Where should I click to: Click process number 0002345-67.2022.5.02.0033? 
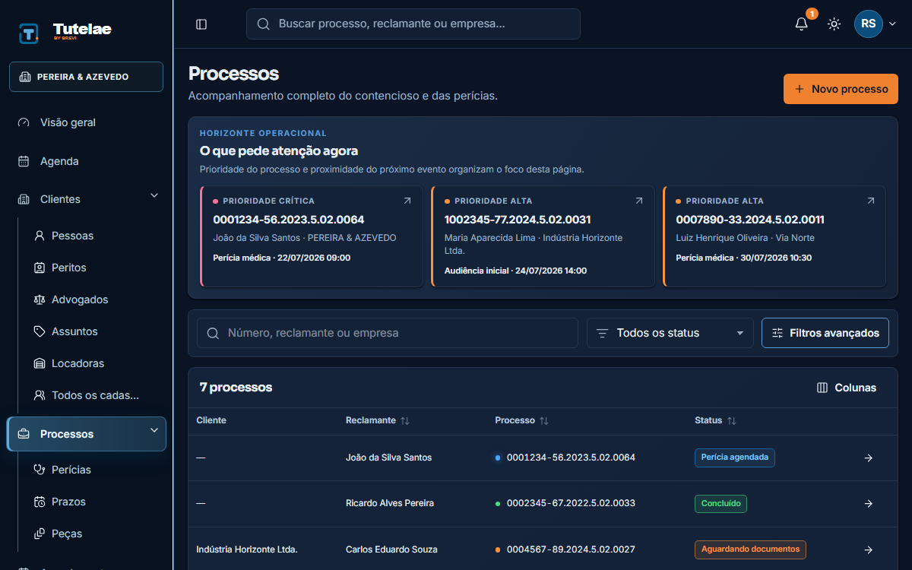point(571,503)
